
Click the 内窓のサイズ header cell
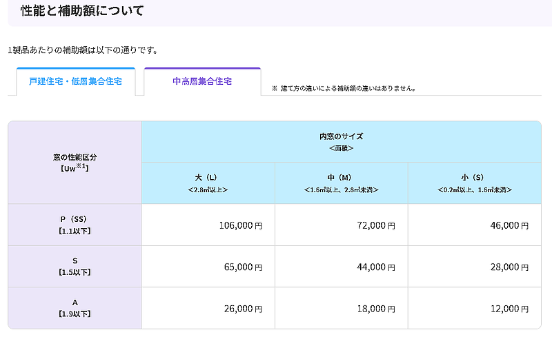[x=341, y=141]
